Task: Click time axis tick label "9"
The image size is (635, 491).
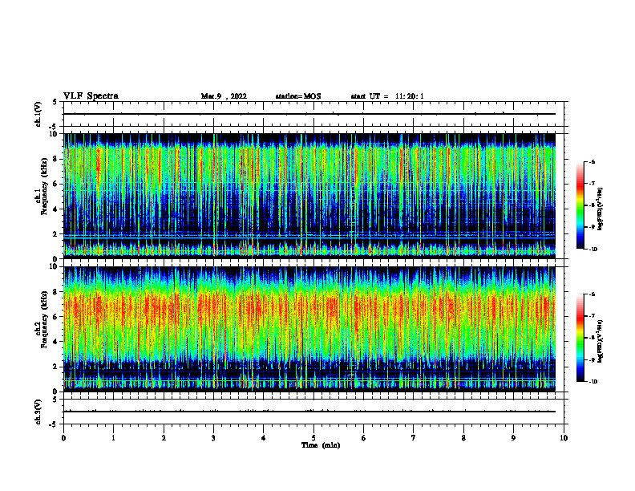Action: pyautogui.click(x=513, y=438)
